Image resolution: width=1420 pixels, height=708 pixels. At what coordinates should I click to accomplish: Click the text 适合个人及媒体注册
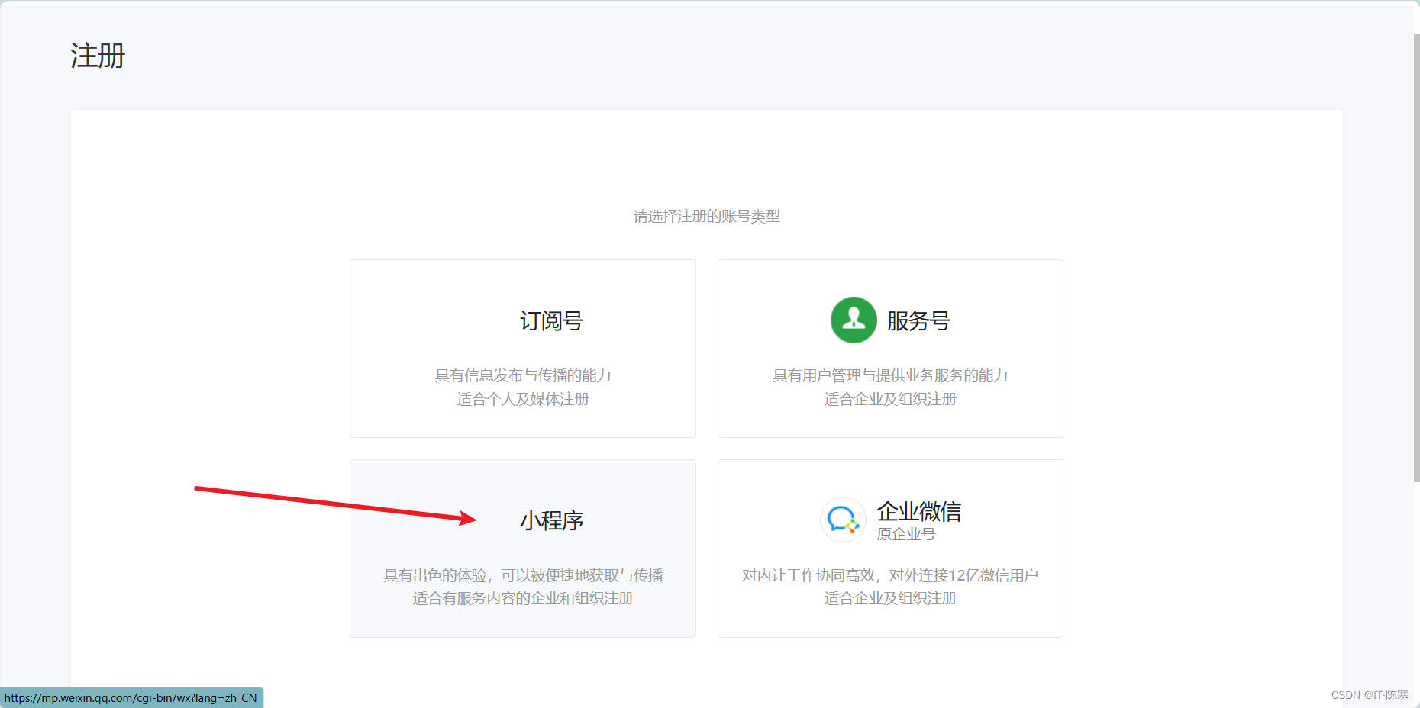[523, 399]
